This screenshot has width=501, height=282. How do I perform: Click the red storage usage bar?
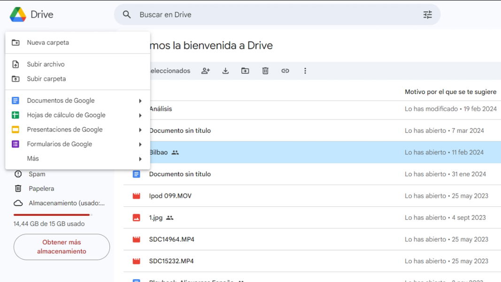[x=52, y=215]
